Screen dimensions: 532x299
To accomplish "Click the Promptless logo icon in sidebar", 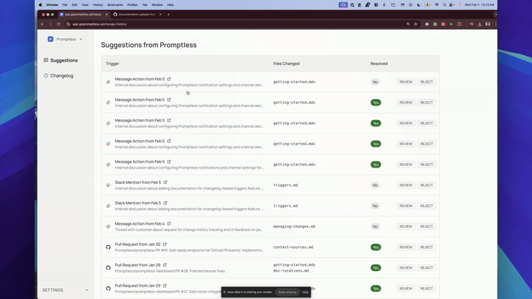I will click(x=51, y=39).
